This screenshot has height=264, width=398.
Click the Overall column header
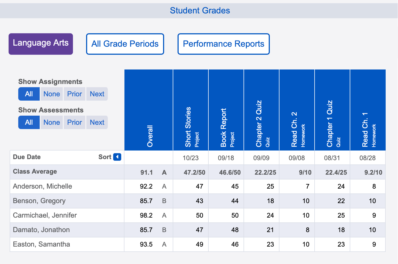148,110
